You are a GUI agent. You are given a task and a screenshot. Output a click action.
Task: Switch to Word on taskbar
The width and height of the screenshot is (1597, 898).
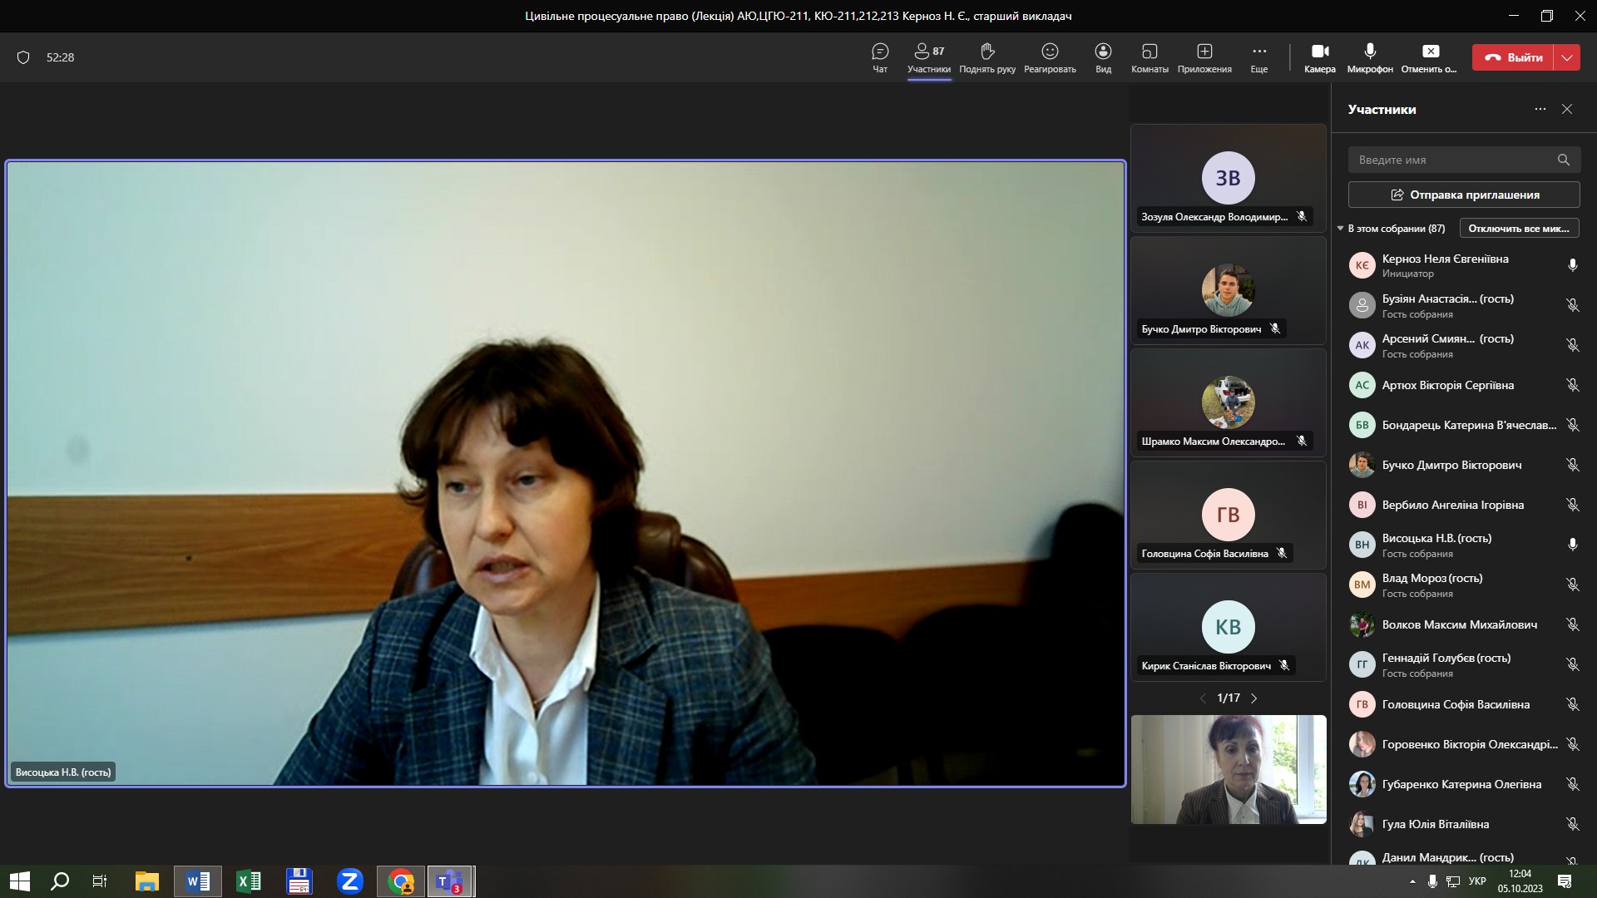(x=198, y=881)
